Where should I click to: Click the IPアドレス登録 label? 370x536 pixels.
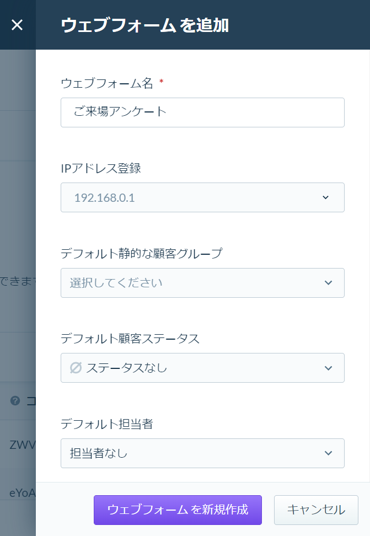click(101, 168)
